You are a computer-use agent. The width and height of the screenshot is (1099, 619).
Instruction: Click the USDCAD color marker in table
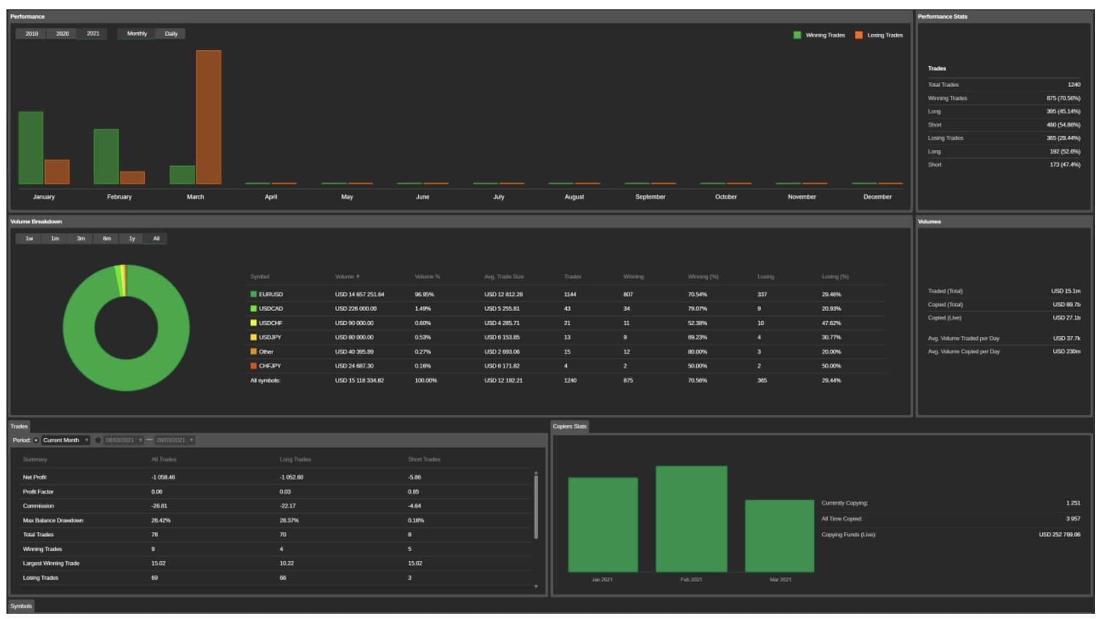(254, 308)
